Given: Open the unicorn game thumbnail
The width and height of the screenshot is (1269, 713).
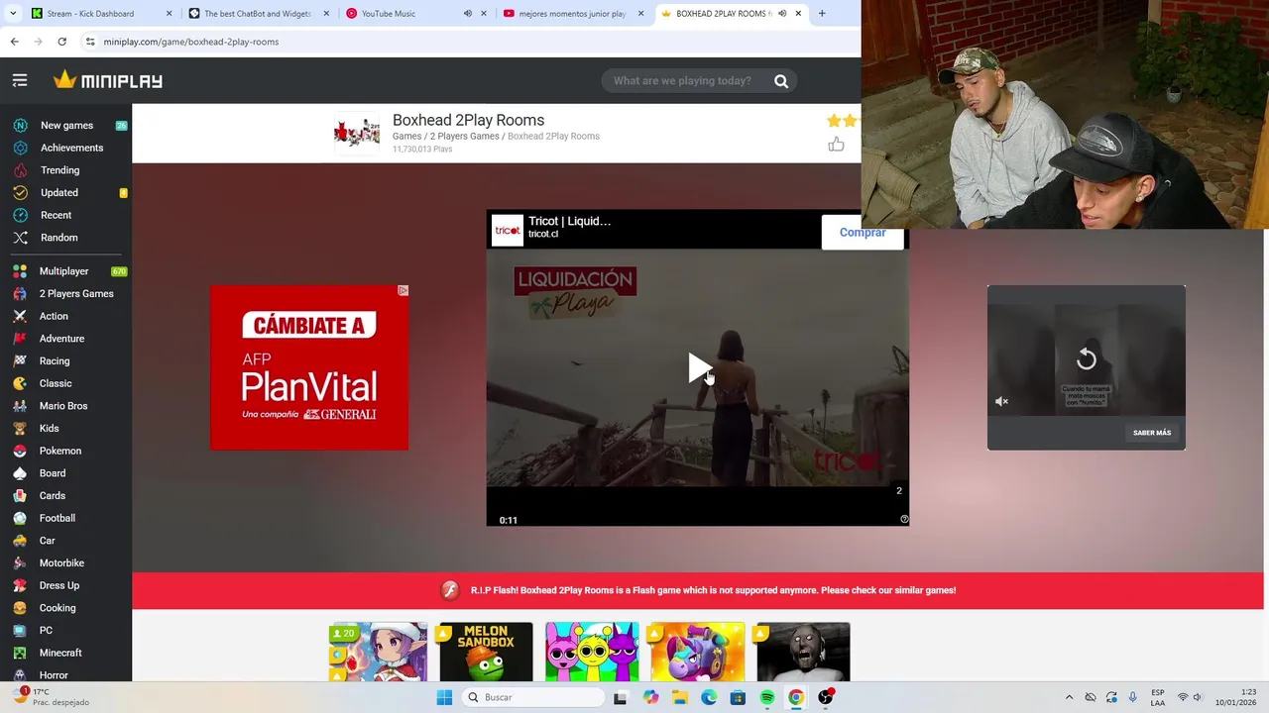Looking at the screenshot, I should 697,652.
